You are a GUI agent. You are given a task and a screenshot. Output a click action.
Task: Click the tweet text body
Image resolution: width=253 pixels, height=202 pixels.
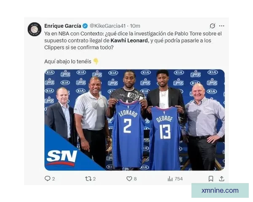[133, 48]
